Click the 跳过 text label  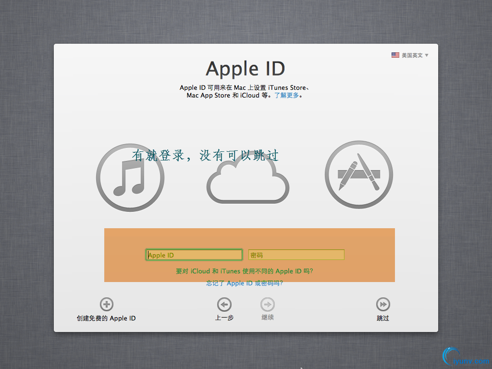click(383, 318)
